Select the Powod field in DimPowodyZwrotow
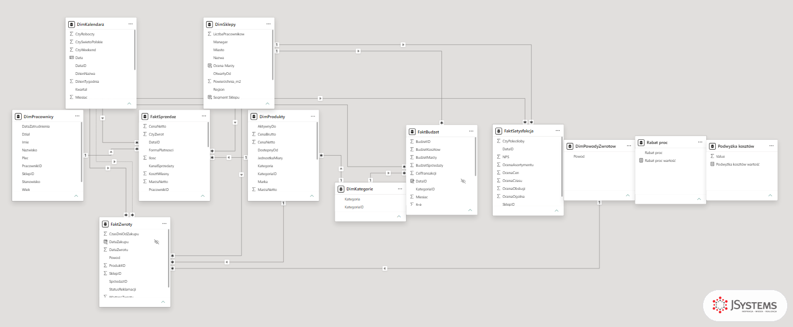 579,157
